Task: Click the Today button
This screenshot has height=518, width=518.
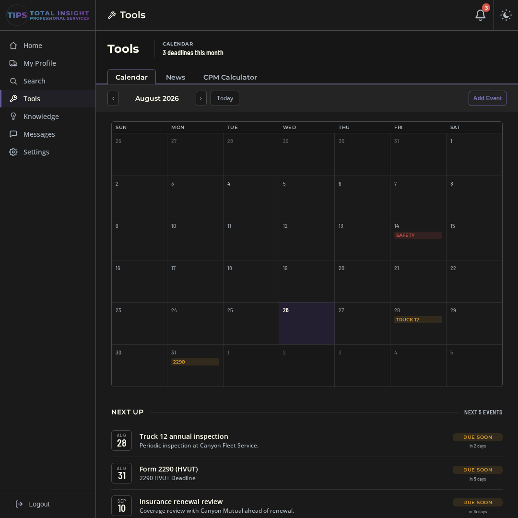Action: [224, 98]
